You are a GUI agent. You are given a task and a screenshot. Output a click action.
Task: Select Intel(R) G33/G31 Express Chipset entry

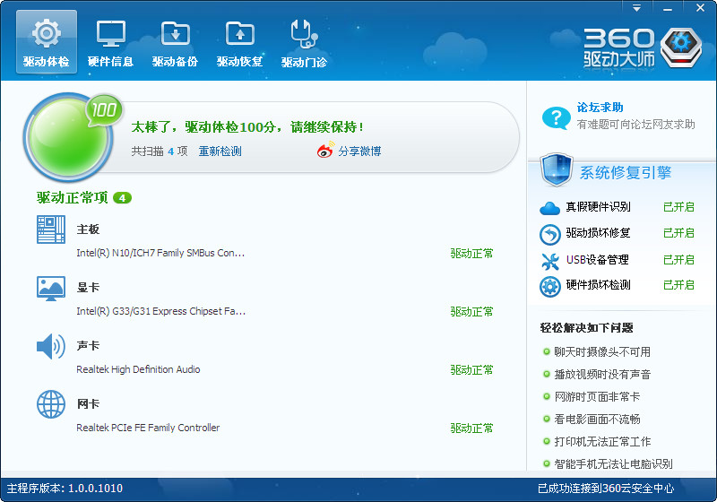[x=161, y=311]
